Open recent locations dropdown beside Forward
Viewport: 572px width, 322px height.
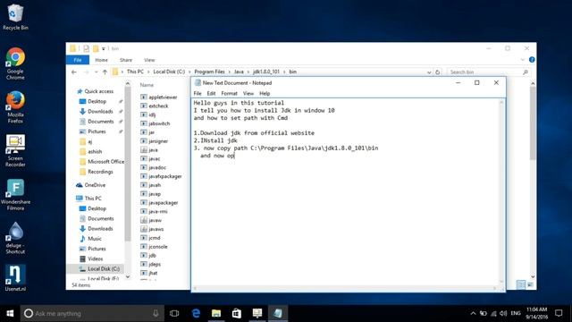96,72
